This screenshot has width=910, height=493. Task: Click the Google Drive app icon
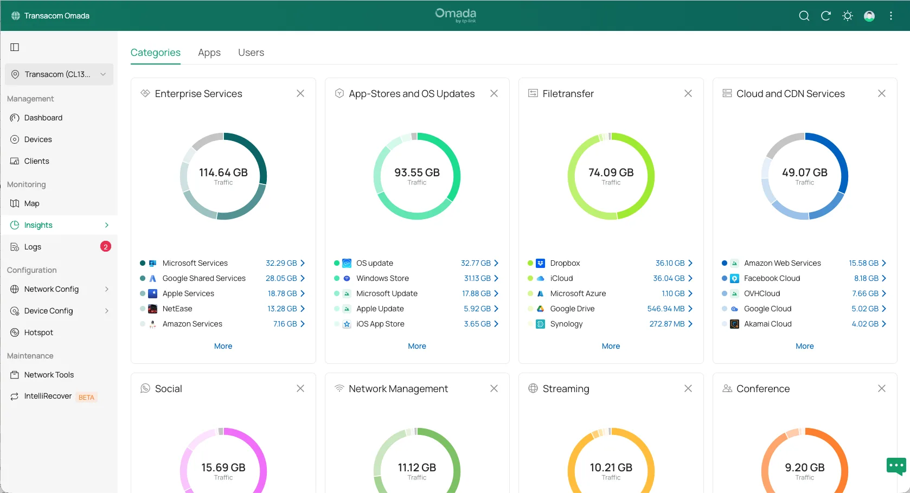541,309
